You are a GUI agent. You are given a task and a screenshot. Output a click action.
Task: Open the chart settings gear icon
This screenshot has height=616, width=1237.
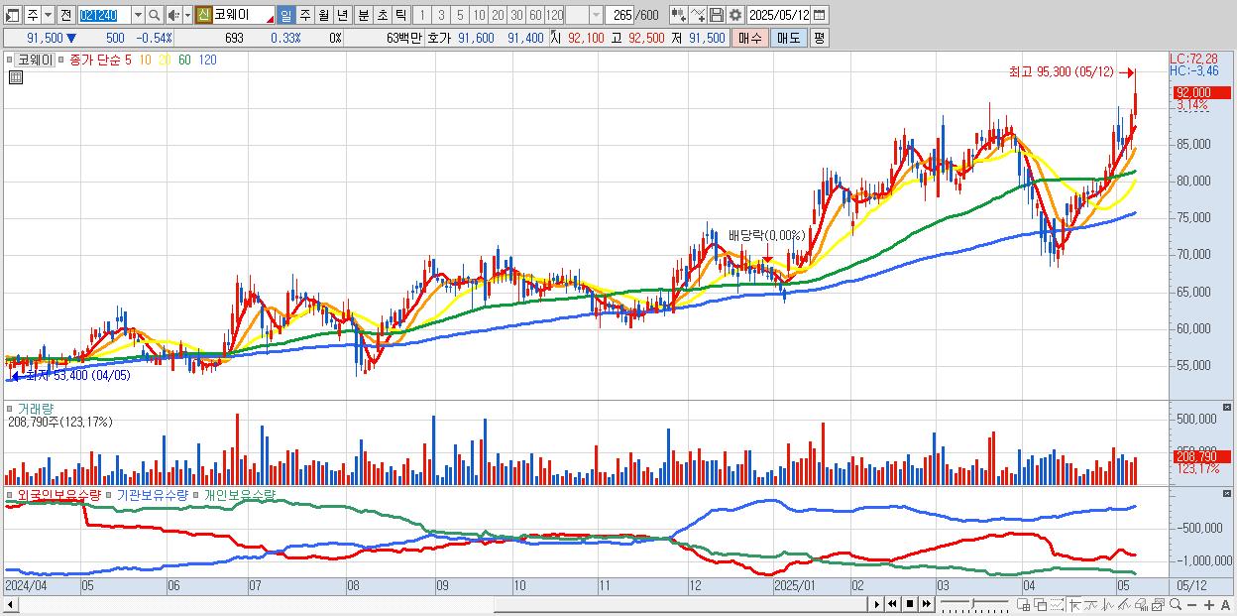[x=735, y=15]
